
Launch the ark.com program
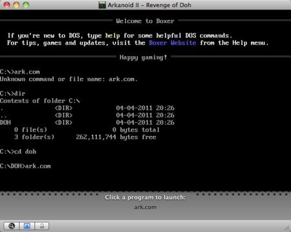click(x=145, y=208)
